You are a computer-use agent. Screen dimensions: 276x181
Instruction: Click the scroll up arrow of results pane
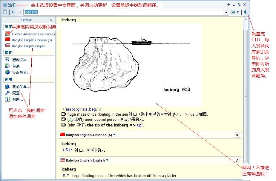coord(246,19)
